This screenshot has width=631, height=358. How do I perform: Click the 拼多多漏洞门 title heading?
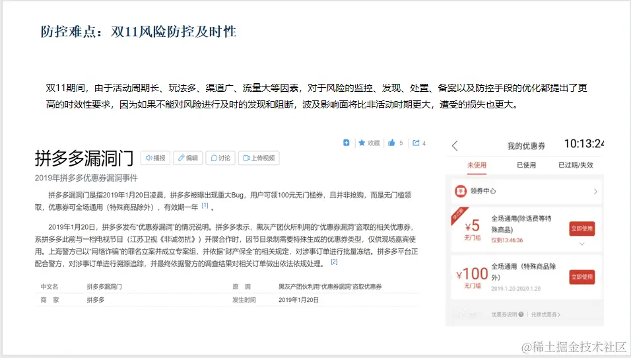84,158
